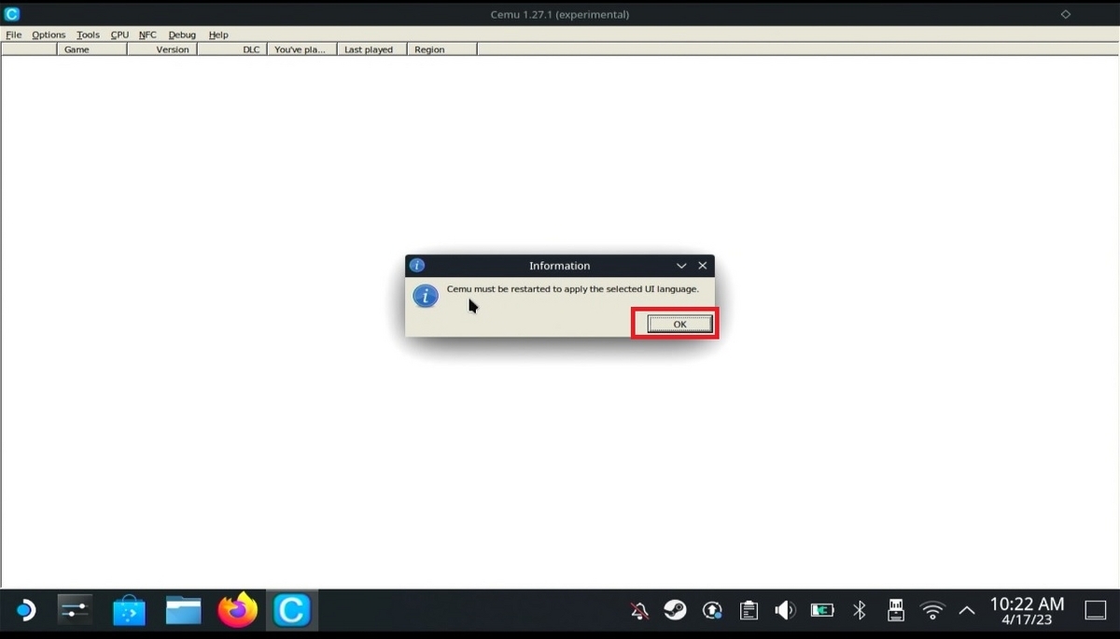The width and height of the screenshot is (1120, 639).
Task: Open the Steam Deck application launcher
Action: tap(24, 611)
